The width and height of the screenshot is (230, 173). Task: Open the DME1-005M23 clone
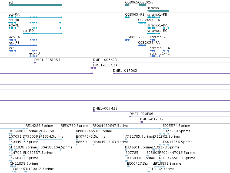pyautogui.click(x=161, y=111)
